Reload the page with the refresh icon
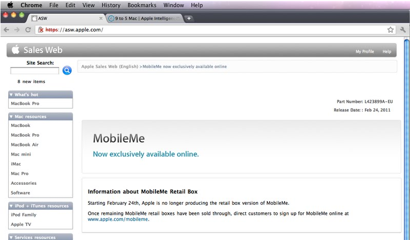410x240 pixels. pos(28,30)
